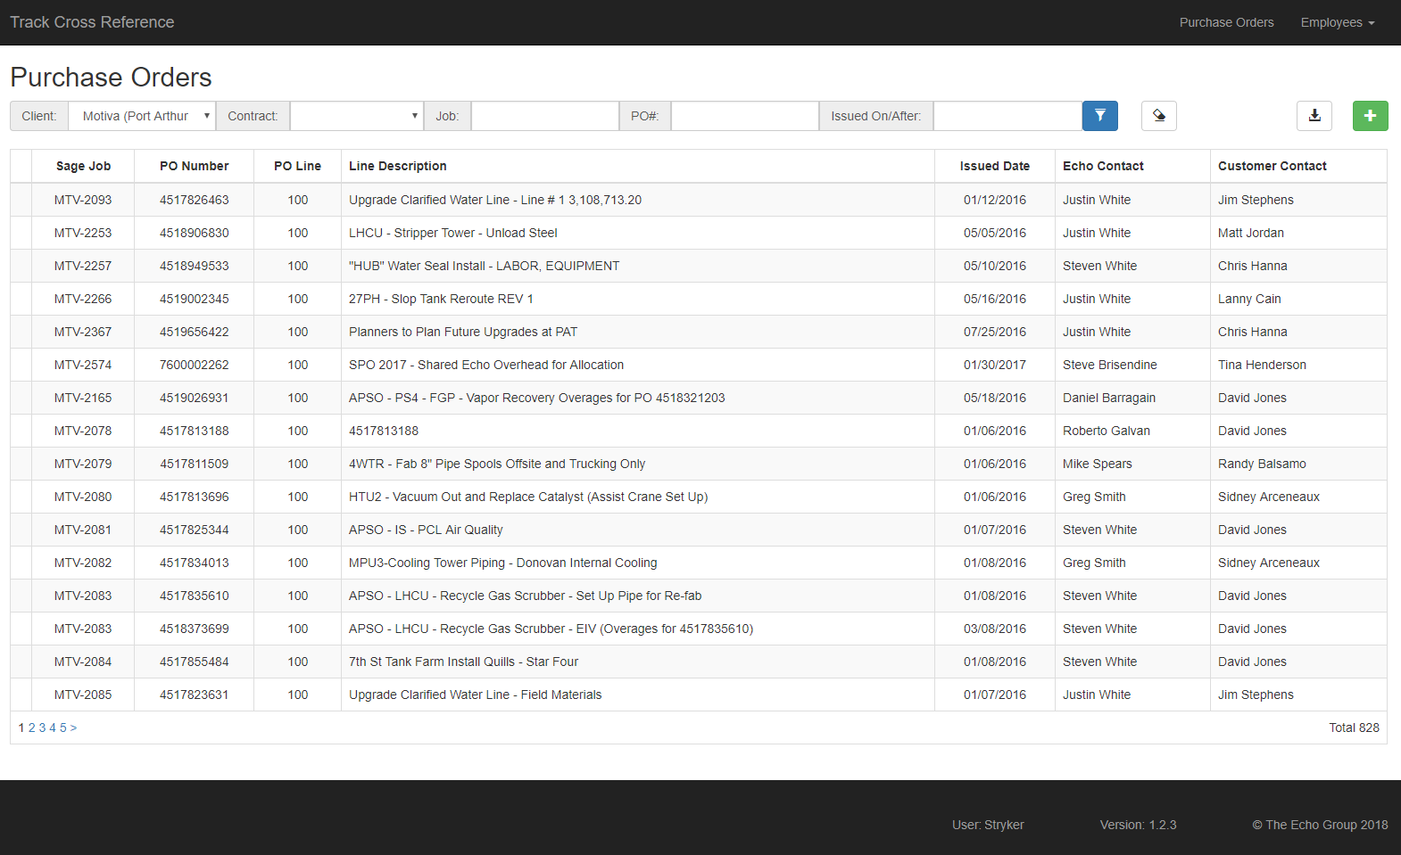This screenshot has width=1401, height=855.
Task: Select Version: 1.2.3 in footer
Action: 1138,825
